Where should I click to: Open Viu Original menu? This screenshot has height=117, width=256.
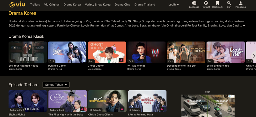click(52, 4)
